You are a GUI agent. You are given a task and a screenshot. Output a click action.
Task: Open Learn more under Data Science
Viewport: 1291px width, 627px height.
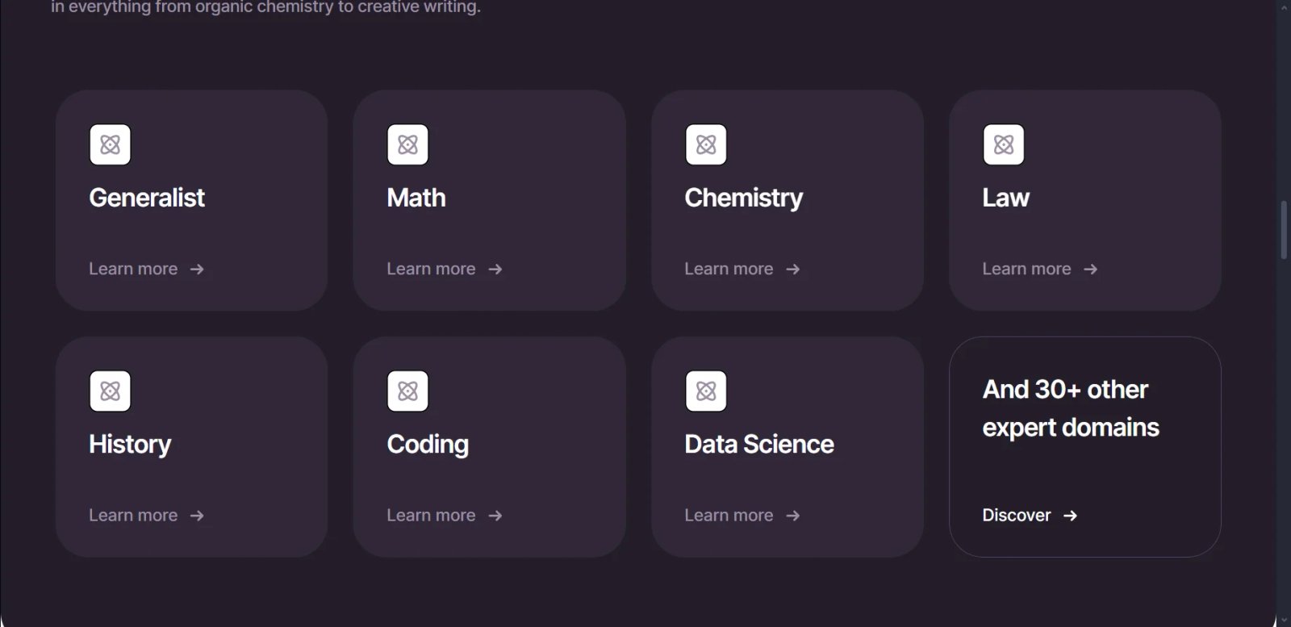point(729,515)
